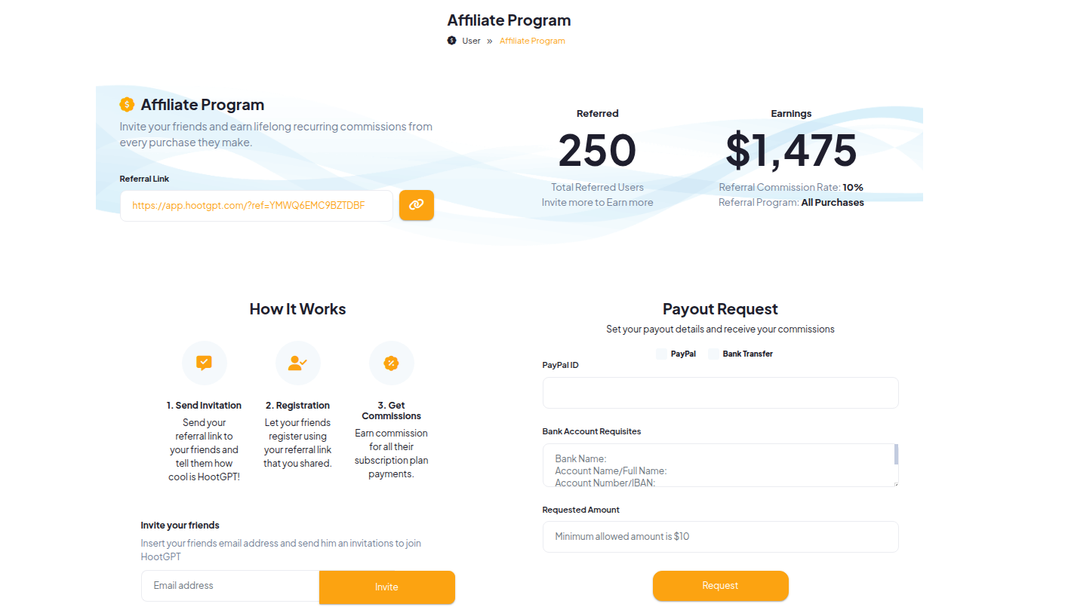Image resolution: width=1065 pixels, height=613 pixels.
Task: Enable the PayPal payout option
Action: coord(662,354)
